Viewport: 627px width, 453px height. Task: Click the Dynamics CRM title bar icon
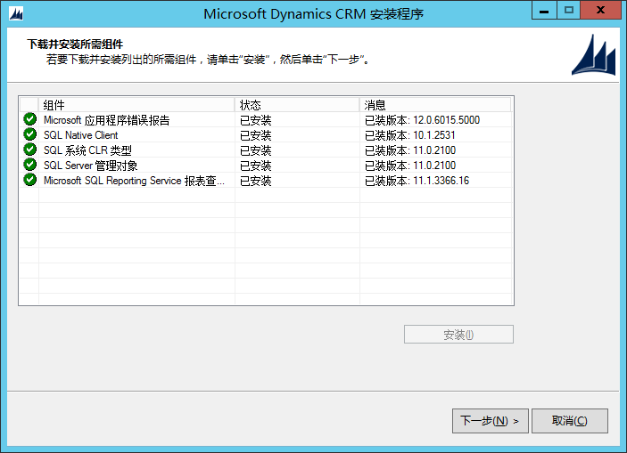(16, 13)
